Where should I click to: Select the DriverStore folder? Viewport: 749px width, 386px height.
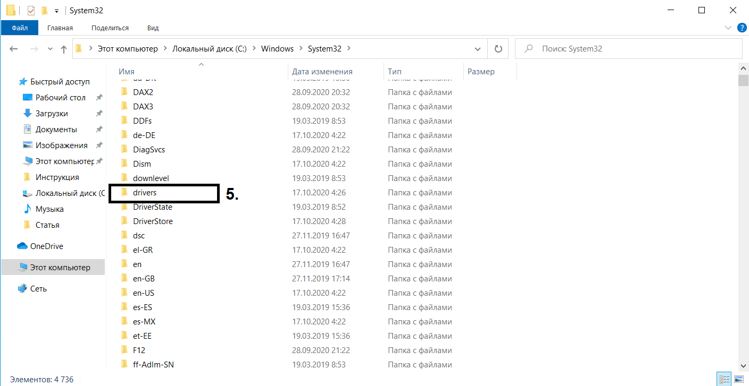pos(153,221)
